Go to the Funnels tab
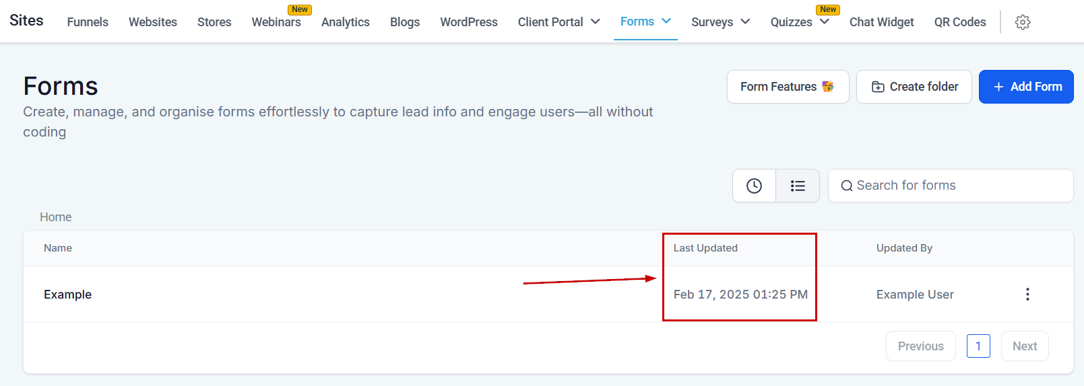The image size is (1084, 386). (x=88, y=22)
